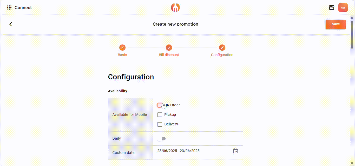Open the store icon in header
This screenshot has height=166, width=355.
tap(331, 7)
